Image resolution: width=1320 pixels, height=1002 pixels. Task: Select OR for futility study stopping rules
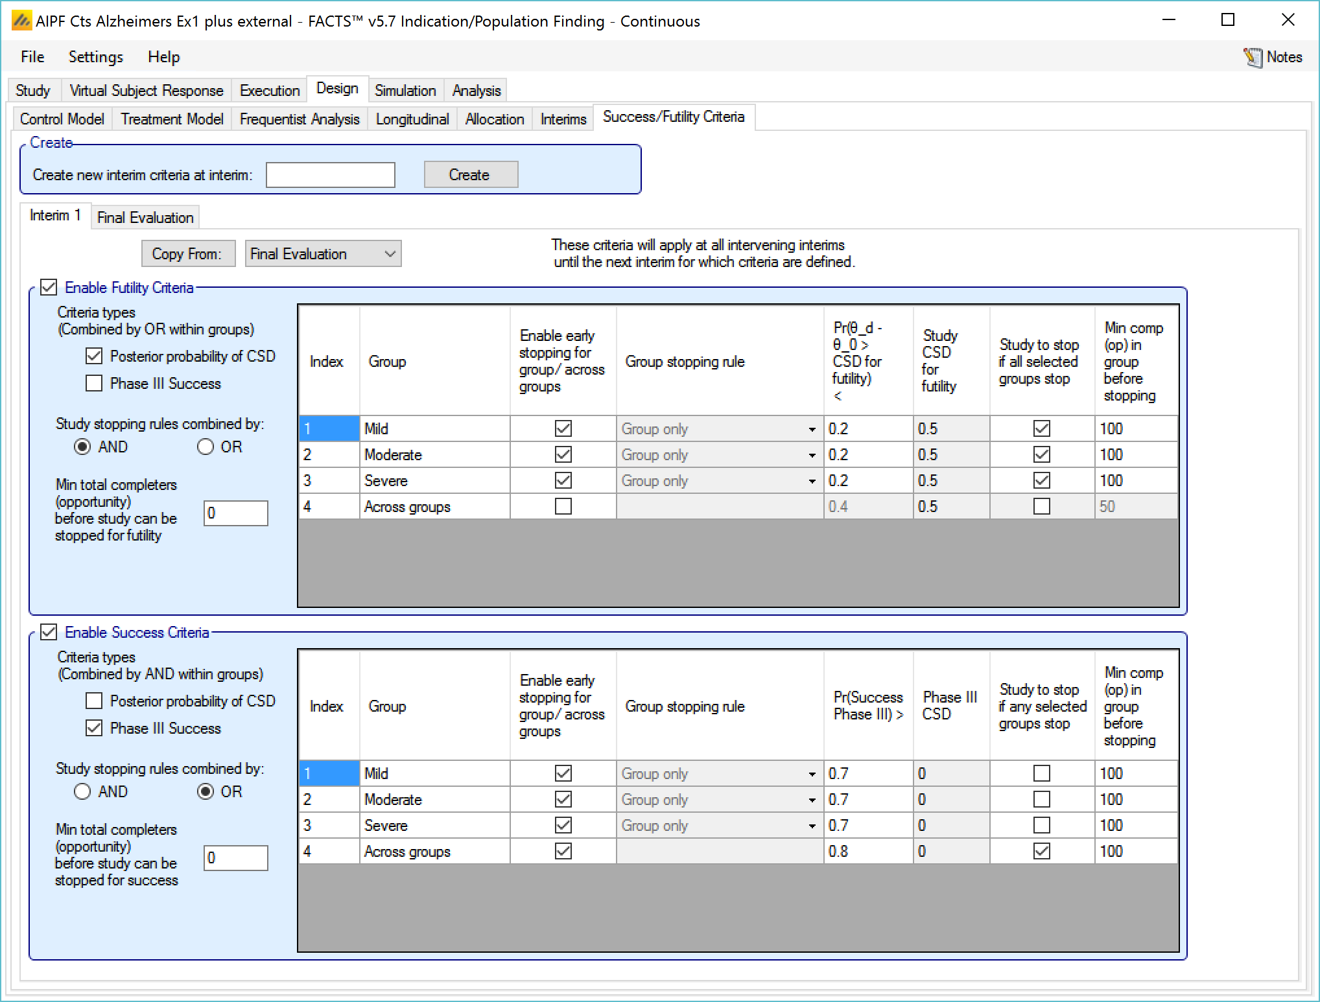[x=206, y=447]
